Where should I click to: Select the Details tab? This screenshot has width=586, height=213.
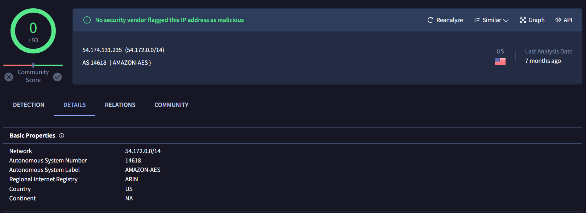(x=75, y=105)
